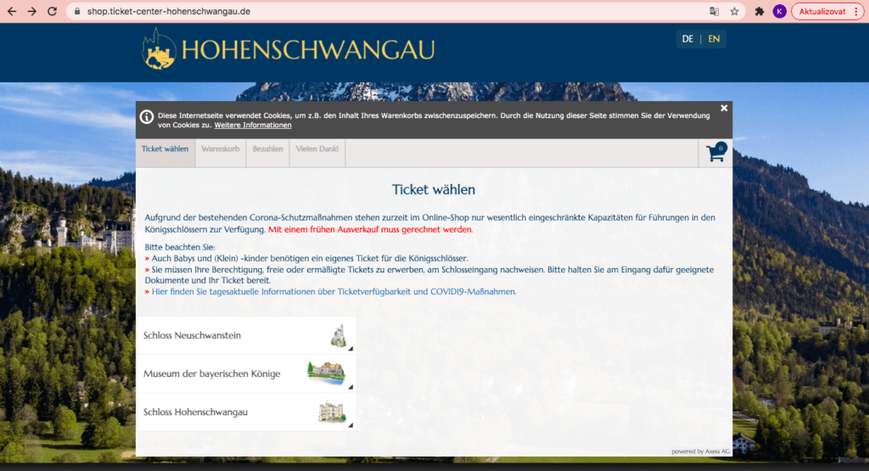Viewport: 869px width, 471px height.
Task: Expand the Schloss Neuschwanstein ticket option
Action: click(x=246, y=336)
